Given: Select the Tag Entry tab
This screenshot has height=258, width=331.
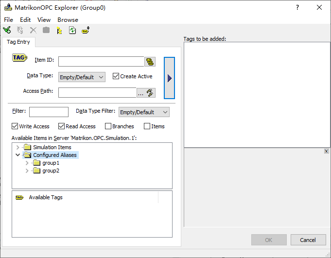Looking at the screenshot, I should [x=18, y=42].
